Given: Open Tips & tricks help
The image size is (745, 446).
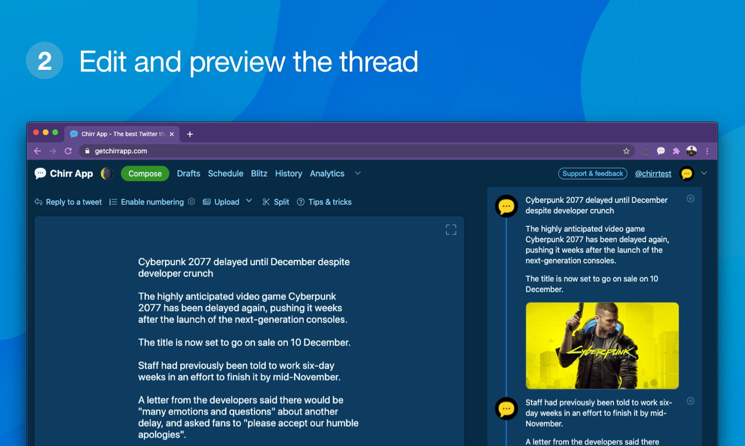Looking at the screenshot, I should click(x=324, y=202).
